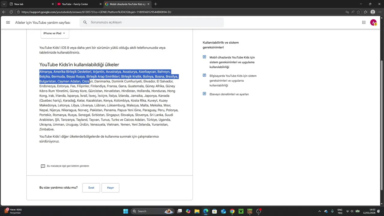The width and height of the screenshot is (384, 216).
Task: Open the favorites list icon
Action: (365, 12)
